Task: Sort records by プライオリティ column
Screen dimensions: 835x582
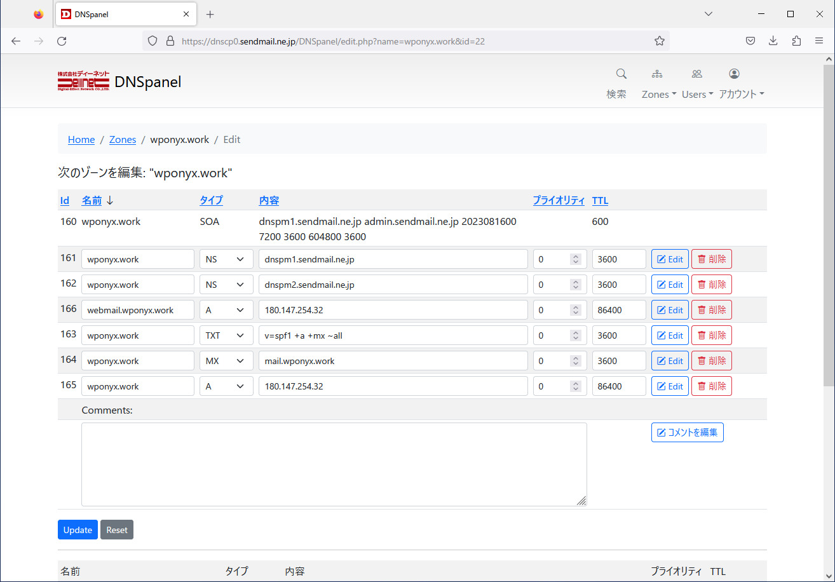Action: point(559,200)
